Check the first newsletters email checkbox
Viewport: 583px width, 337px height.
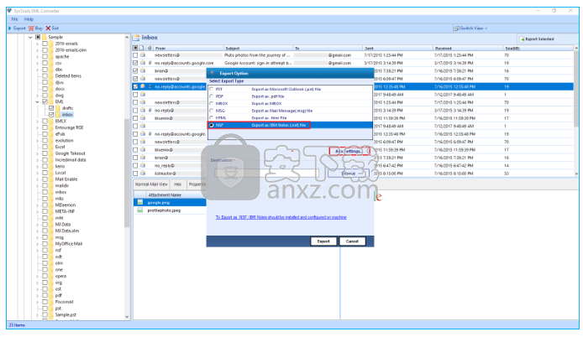point(135,55)
